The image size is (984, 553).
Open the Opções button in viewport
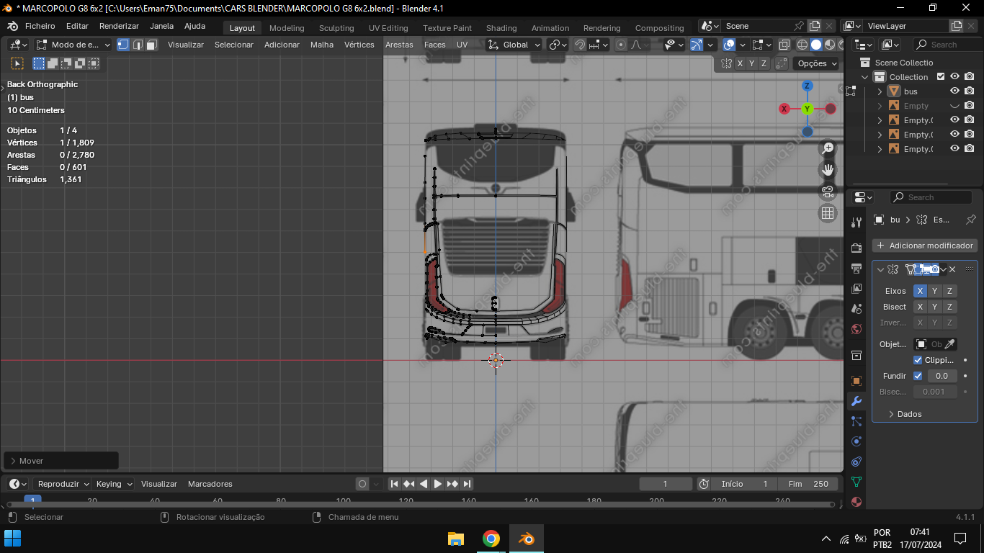[x=817, y=63]
